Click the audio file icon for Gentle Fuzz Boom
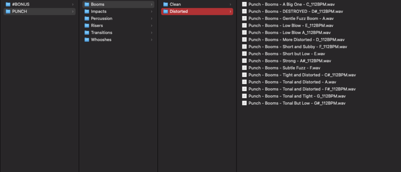This screenshot has height=172, width=401. 244,19
